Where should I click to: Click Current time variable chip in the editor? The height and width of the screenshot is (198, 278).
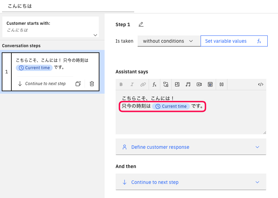(171, 106)
